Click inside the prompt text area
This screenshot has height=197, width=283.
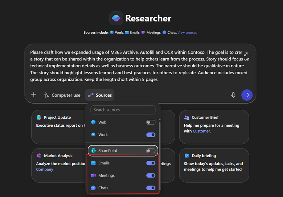pos(140,66)
